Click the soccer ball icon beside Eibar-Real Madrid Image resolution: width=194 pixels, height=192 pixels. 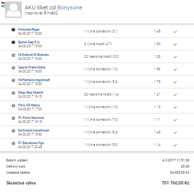(x=13, y=93)
